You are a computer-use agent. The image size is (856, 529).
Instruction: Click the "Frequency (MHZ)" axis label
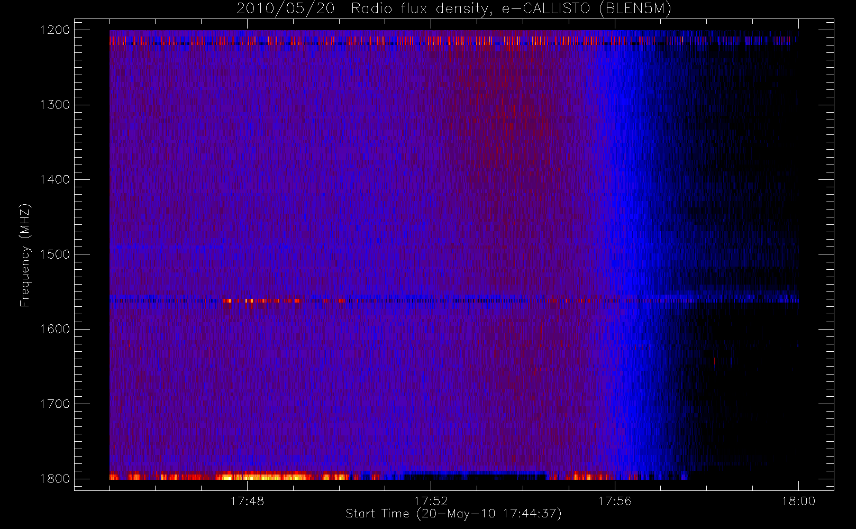tap(24, 255)
